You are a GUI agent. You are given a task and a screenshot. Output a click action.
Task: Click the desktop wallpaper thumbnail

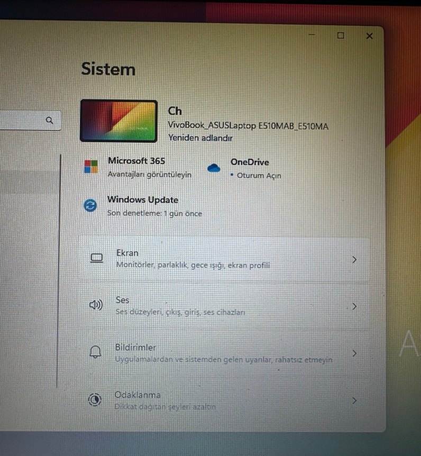(119, 121)
